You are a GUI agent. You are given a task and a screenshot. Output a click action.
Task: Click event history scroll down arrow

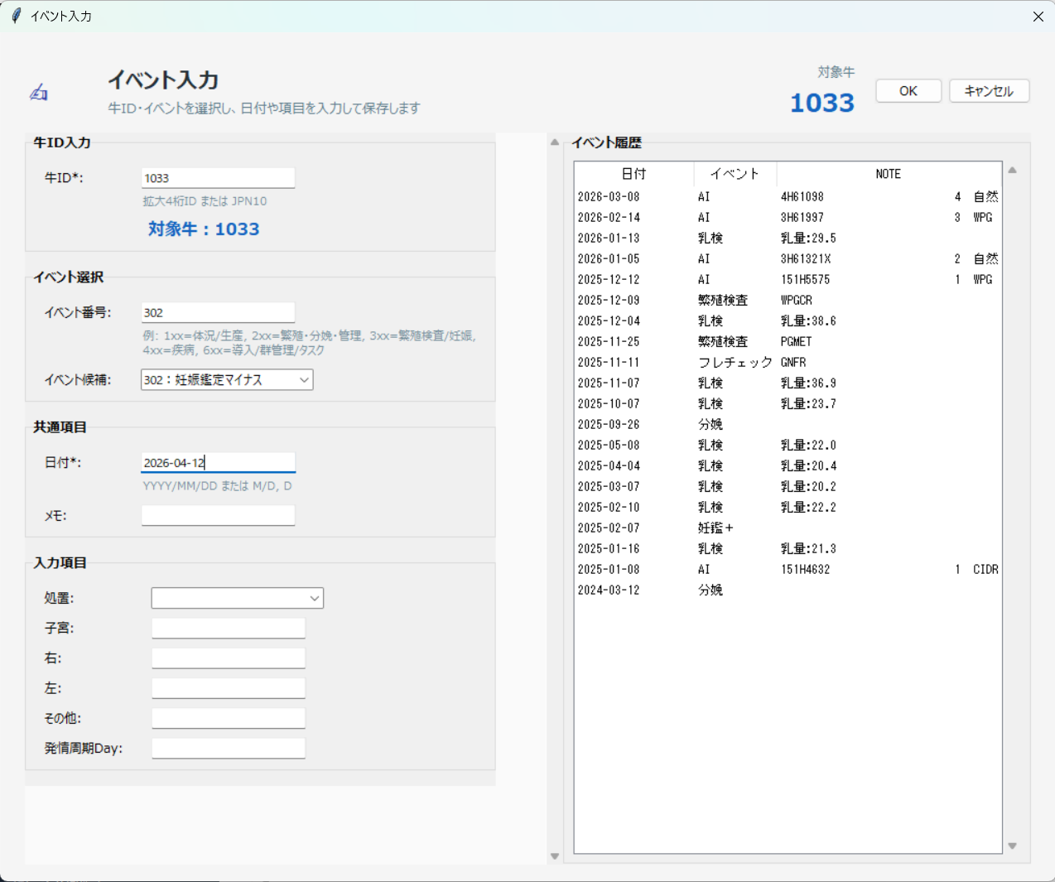coord(1012,846)
